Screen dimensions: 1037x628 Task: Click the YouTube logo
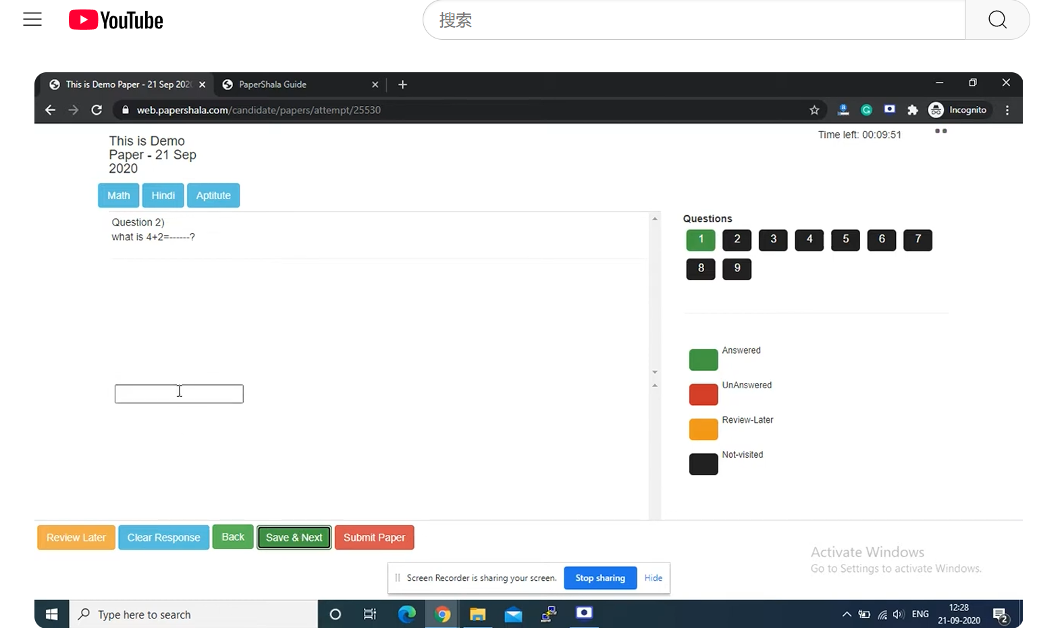click(115, 20)
